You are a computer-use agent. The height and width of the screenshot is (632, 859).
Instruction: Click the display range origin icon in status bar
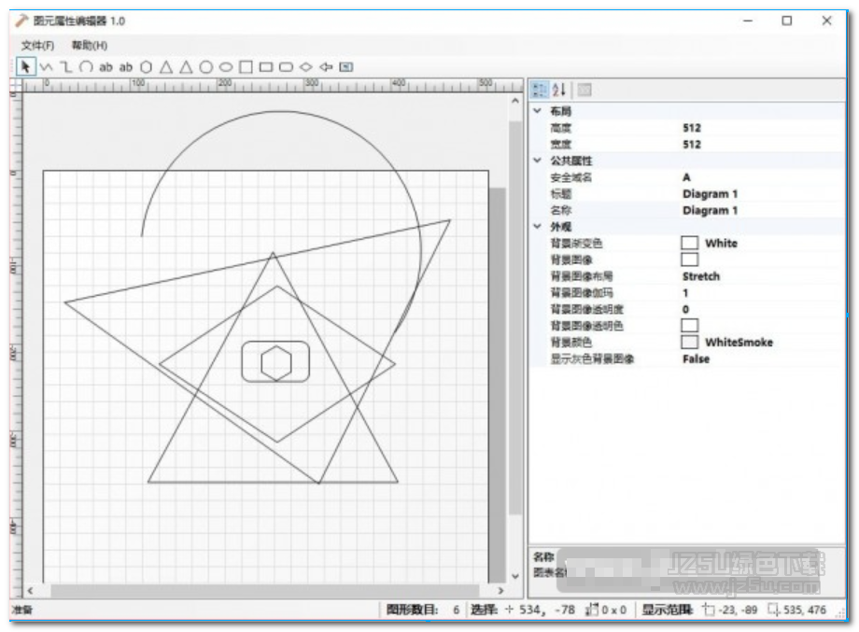709,609
